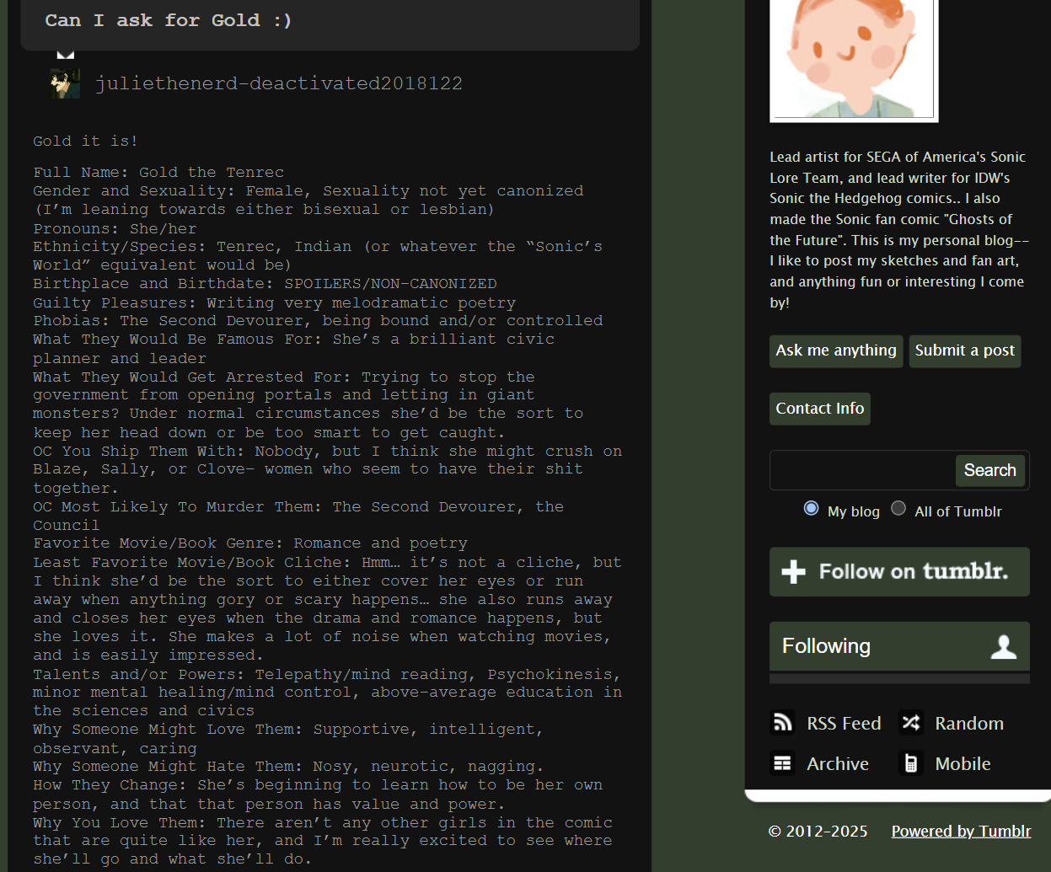The width and height of the screenshot is (1051, 872).
Task: Switch to the Mobile version link
Action: 963,763
